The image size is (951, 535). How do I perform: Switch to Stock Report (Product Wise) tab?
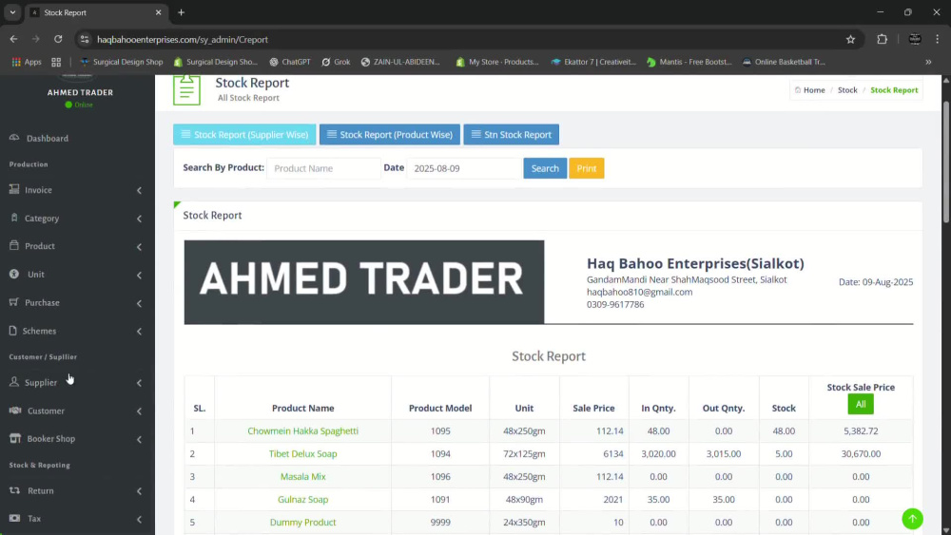point(389,135)
